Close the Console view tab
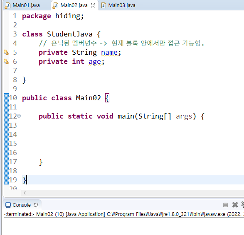The height and width of the screenshot is (235, 244). tap(36, 205)
